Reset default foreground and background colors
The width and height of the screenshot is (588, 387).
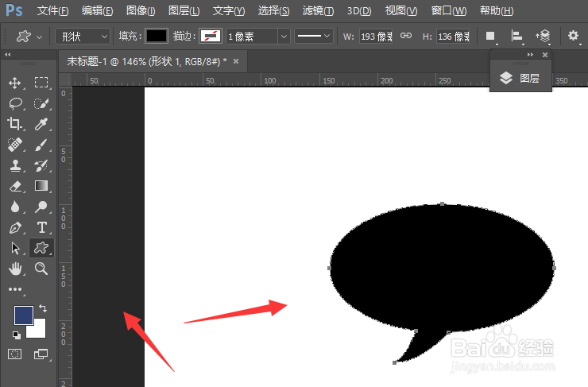click(17, 335)
